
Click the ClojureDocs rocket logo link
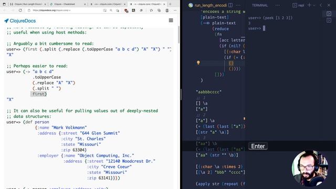20,21
